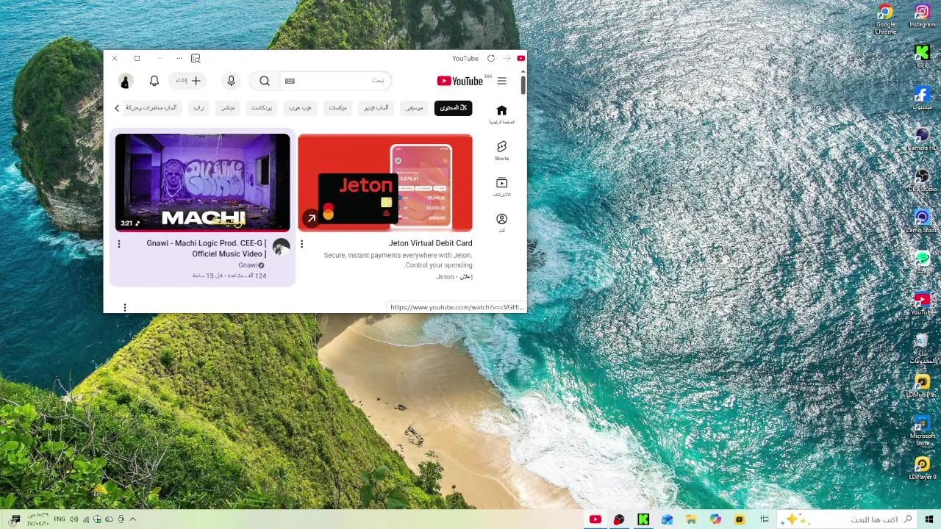Focus the YouTube search input field
The width and height of the screenshot is (941, 529).
coord(335,81)
